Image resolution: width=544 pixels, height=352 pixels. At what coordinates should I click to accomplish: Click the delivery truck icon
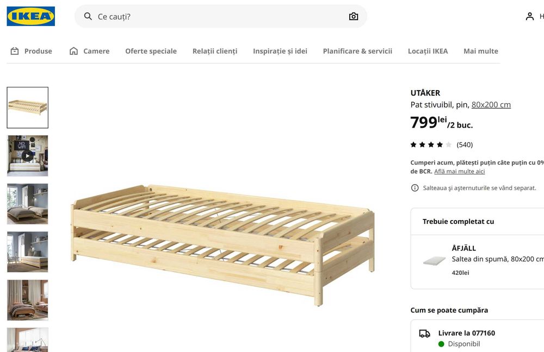coord(424,334)
